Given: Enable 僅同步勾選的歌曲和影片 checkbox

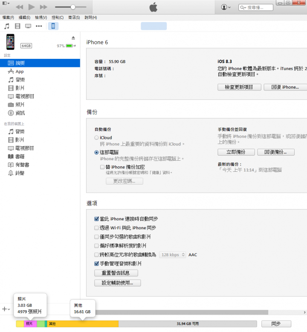Looking at the screenshot, I should (x=97, y=237).
